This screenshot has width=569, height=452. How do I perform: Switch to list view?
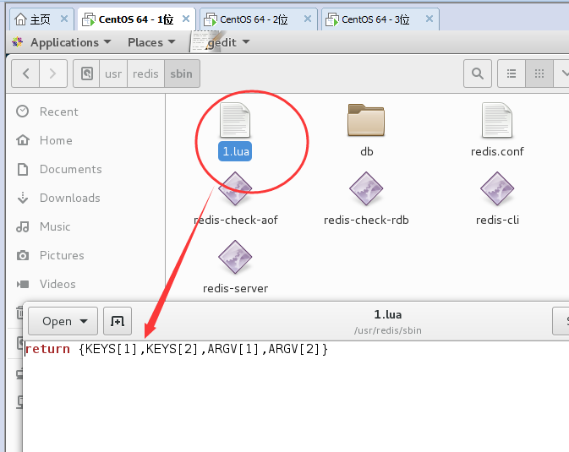point(512,74)
